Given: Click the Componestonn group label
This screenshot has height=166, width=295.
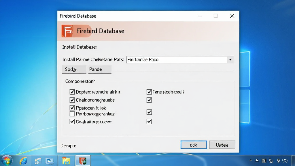Looking at the screenshot, I should tap(80, 82).
